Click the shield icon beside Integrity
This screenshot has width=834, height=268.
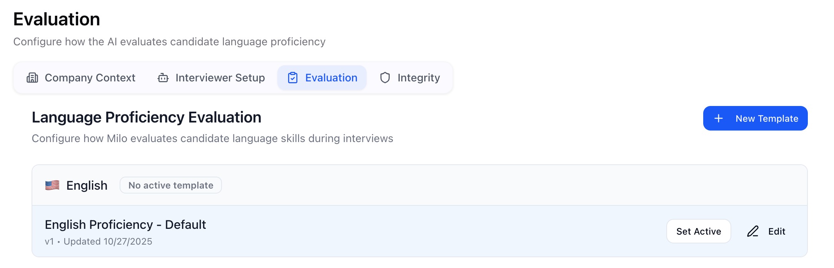385,78
